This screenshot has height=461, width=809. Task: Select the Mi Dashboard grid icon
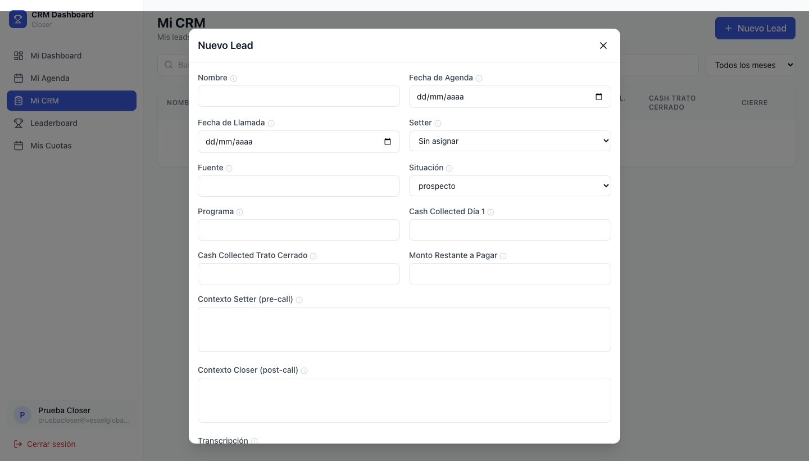coord(19,56)
